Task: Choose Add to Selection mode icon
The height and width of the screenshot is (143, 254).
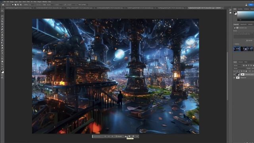Action: [x=15, y=5]
